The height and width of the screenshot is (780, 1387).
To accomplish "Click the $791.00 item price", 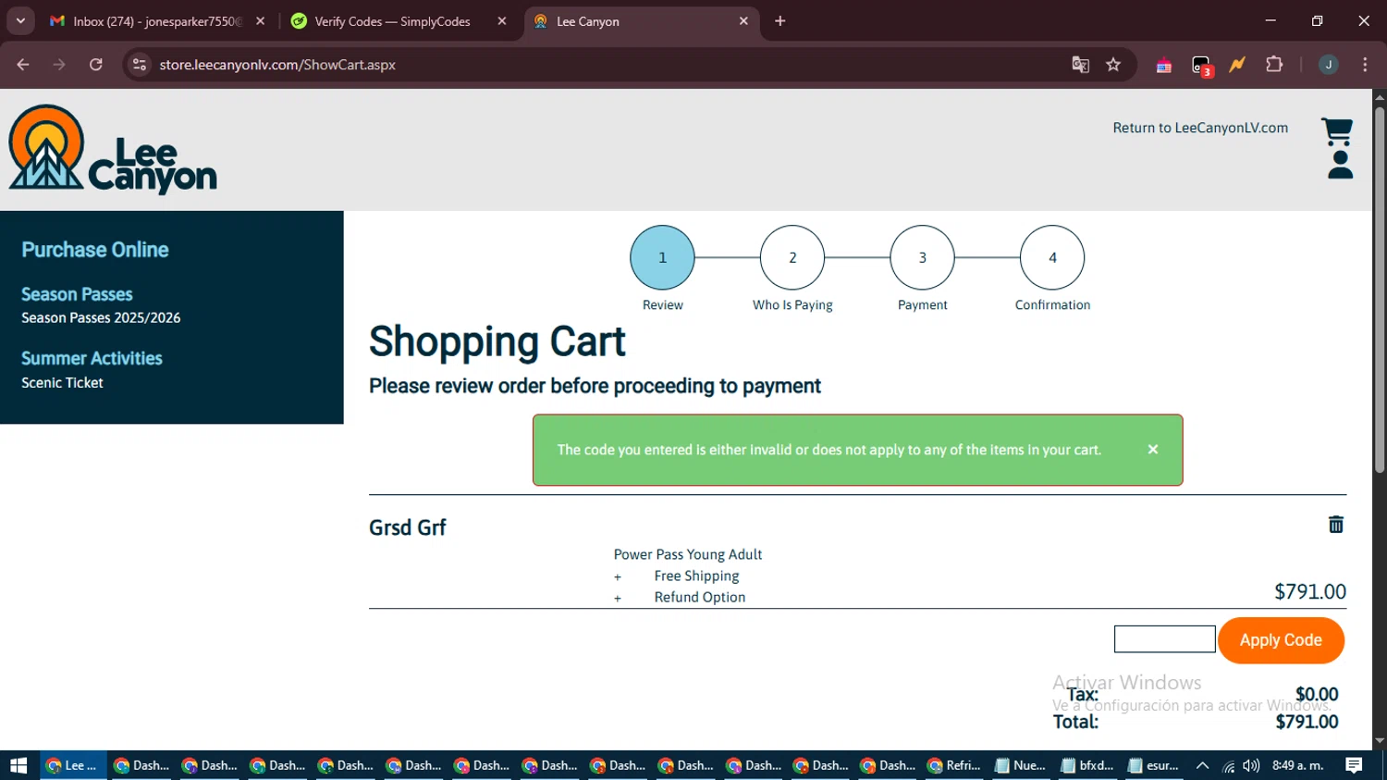I will point(1310,591).
